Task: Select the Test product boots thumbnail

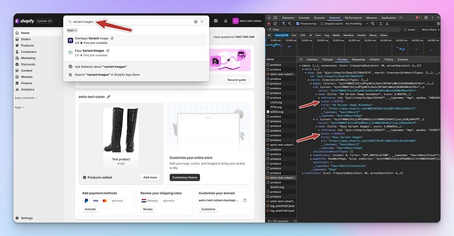Action: (121, 130)
